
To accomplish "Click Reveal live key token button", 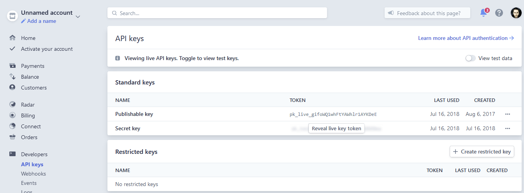I will pos(336,128).
